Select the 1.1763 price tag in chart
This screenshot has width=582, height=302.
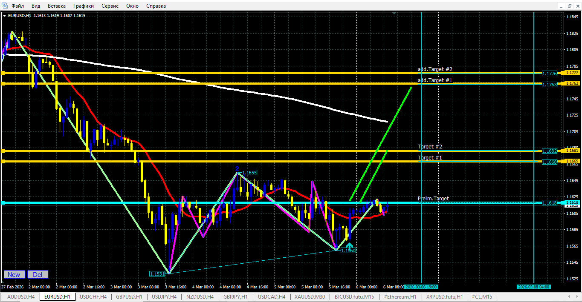coord(550,85)
